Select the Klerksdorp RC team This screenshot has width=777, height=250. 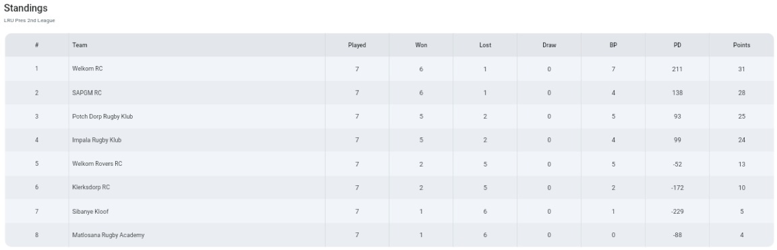pyautogui.click(x=91, y=187)
